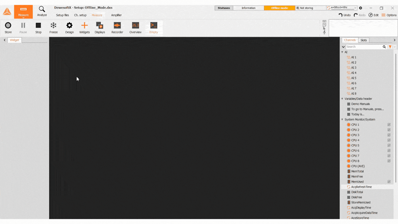Open the filter dropdown arrow beside filter icon
The height and width of the screenshot is (224, 398).
coord(395,47)
